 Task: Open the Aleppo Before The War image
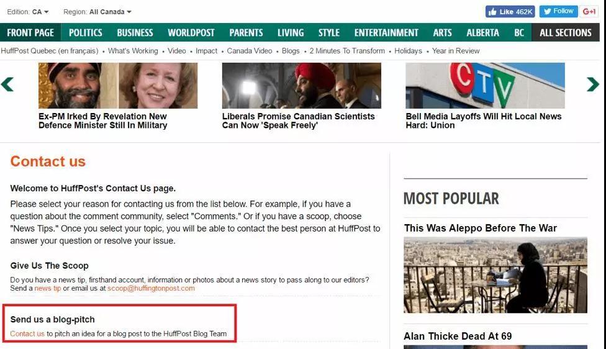495,274
